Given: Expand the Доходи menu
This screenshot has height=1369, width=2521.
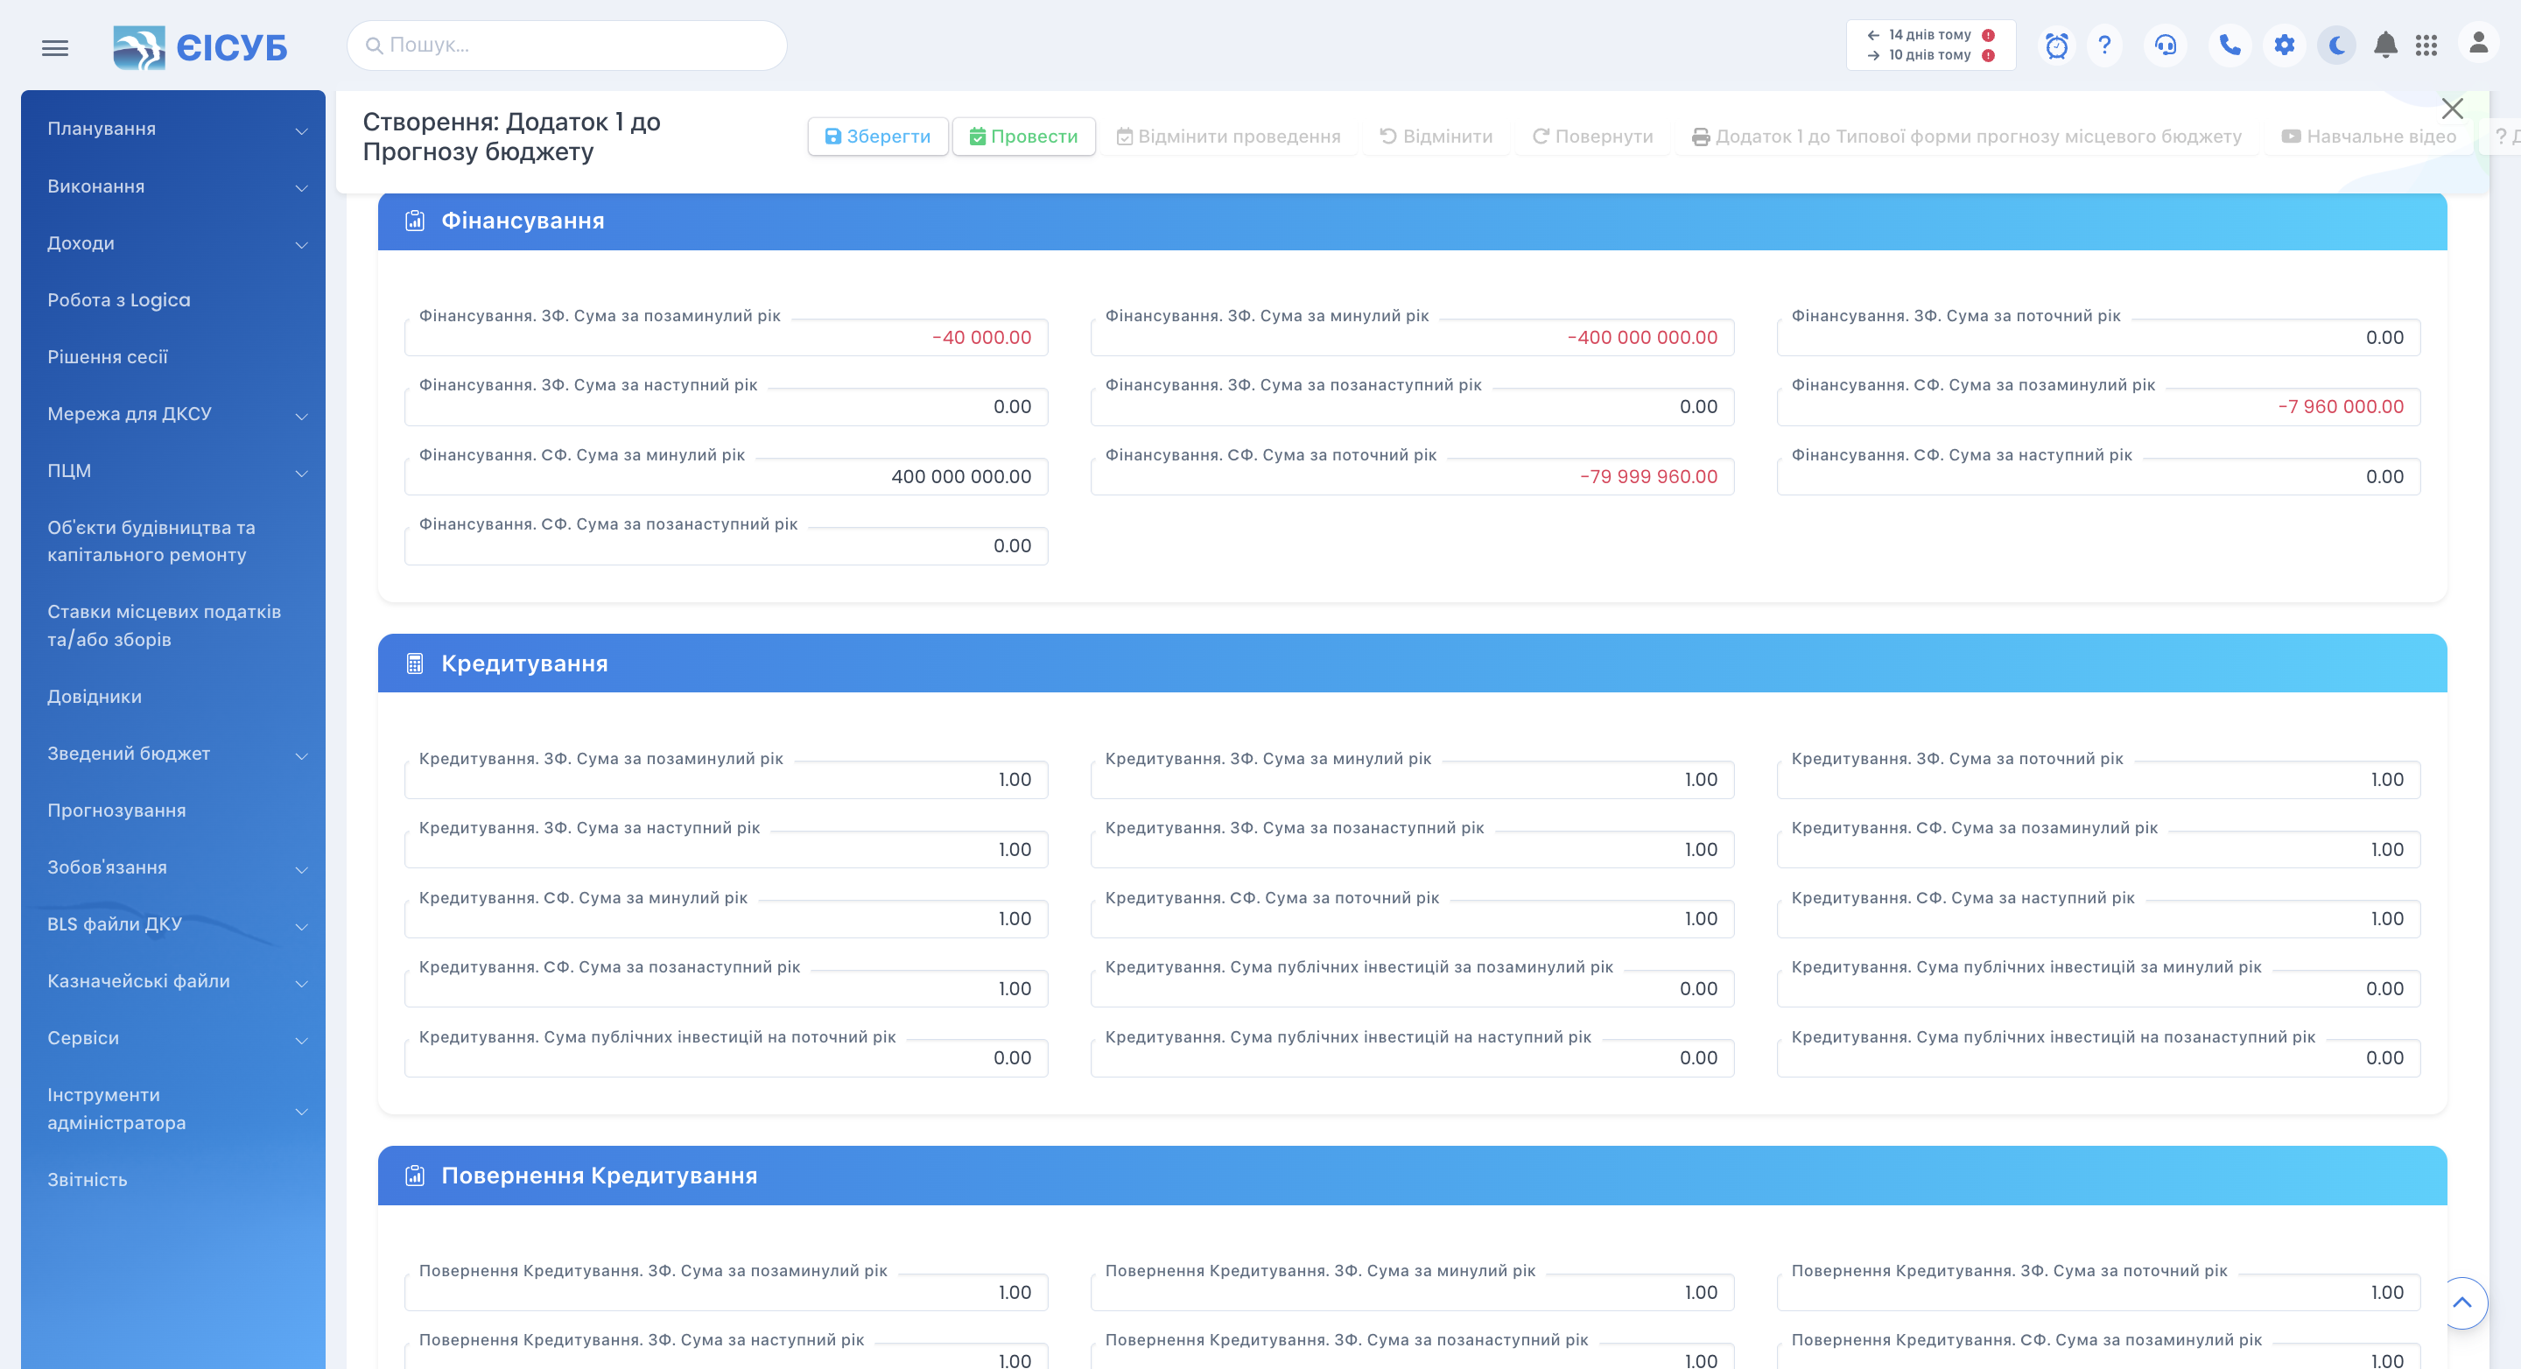Looking at the screenshot, I should tap(173, 242).
